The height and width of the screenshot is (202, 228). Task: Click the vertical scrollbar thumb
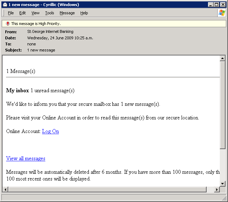tap(222, 105)
